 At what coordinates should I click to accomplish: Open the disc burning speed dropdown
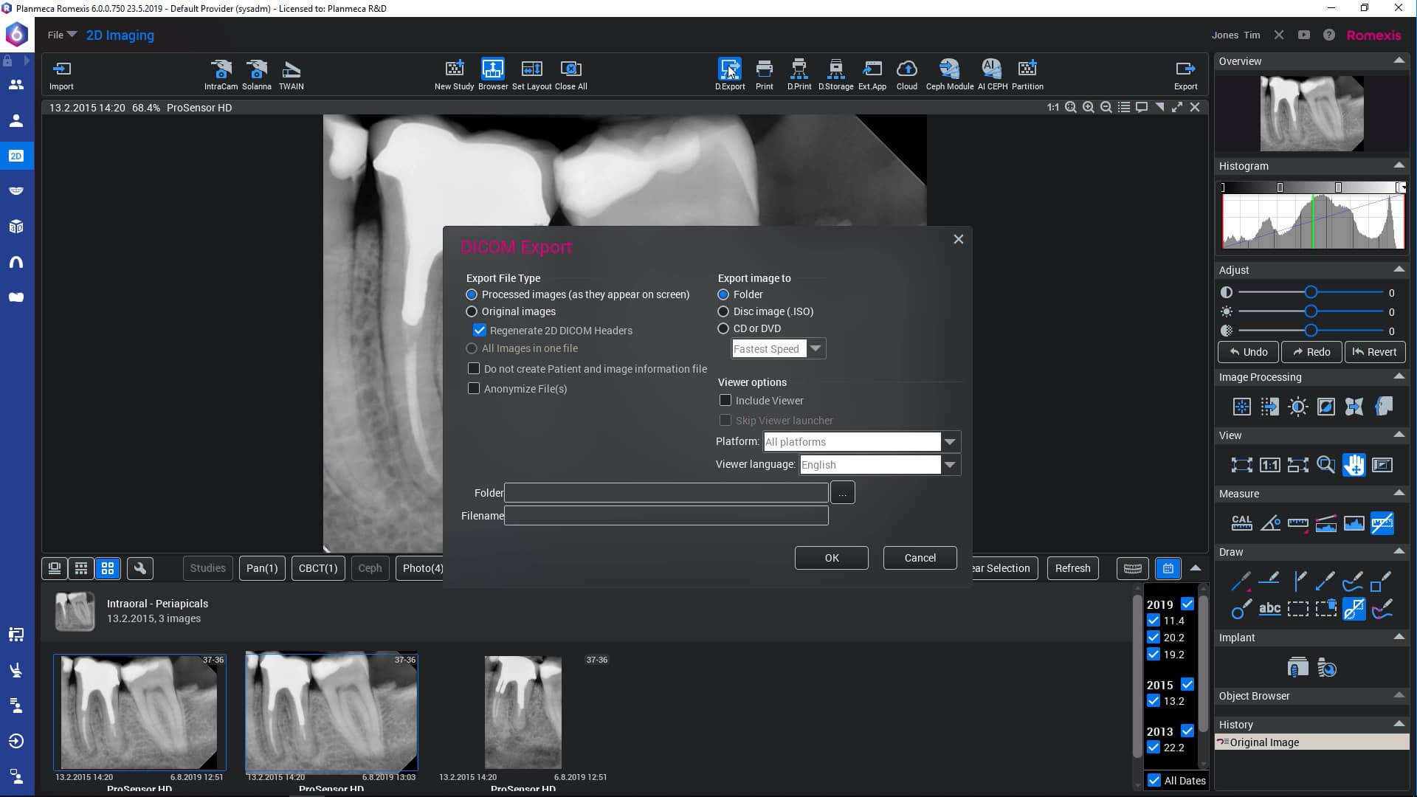click(816, 348)
